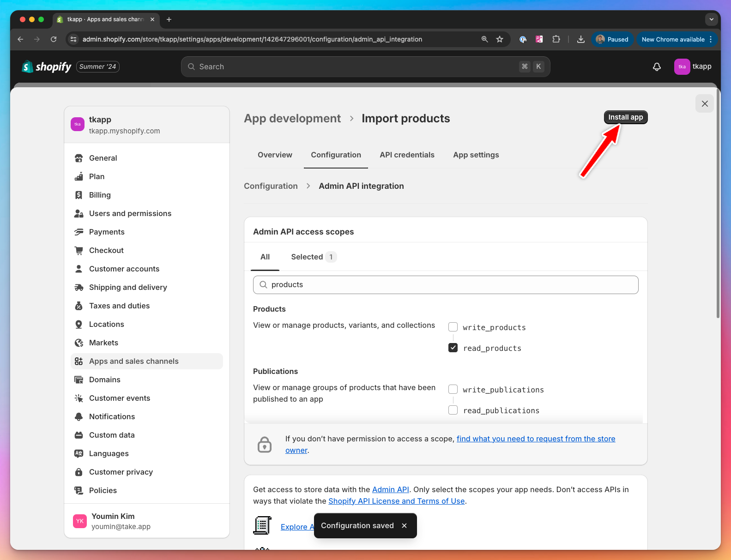Click the Domains icon in sidebar
The height and width of the screenshot is (560, 731).
click(79, 379)
